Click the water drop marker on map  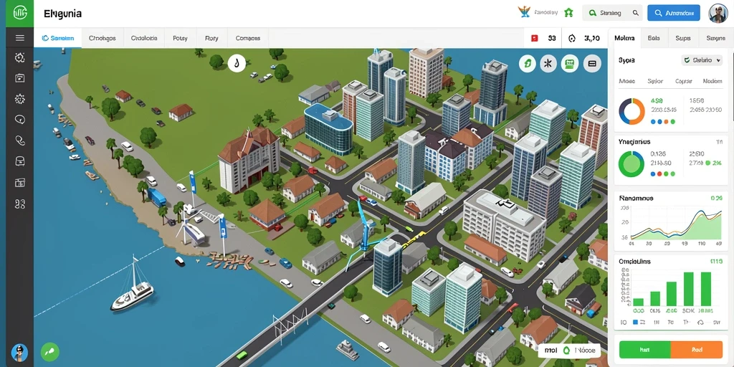pos(237,63)
